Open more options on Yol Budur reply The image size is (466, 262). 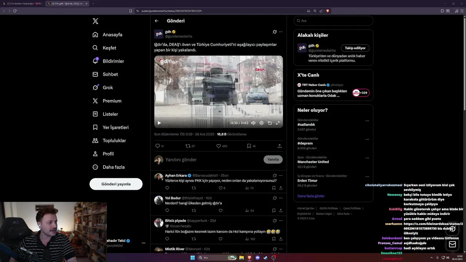pyautogui.click(x=281, y=198)
